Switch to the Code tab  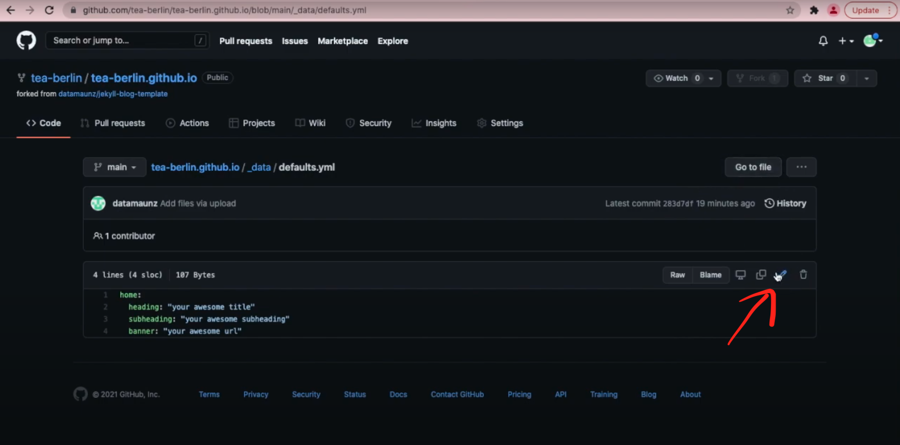click(43, 123)
